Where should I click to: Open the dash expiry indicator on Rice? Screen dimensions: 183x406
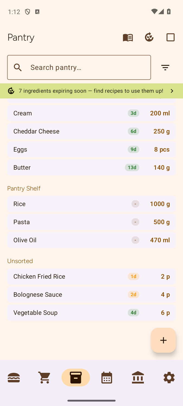(x=135, y=204)
